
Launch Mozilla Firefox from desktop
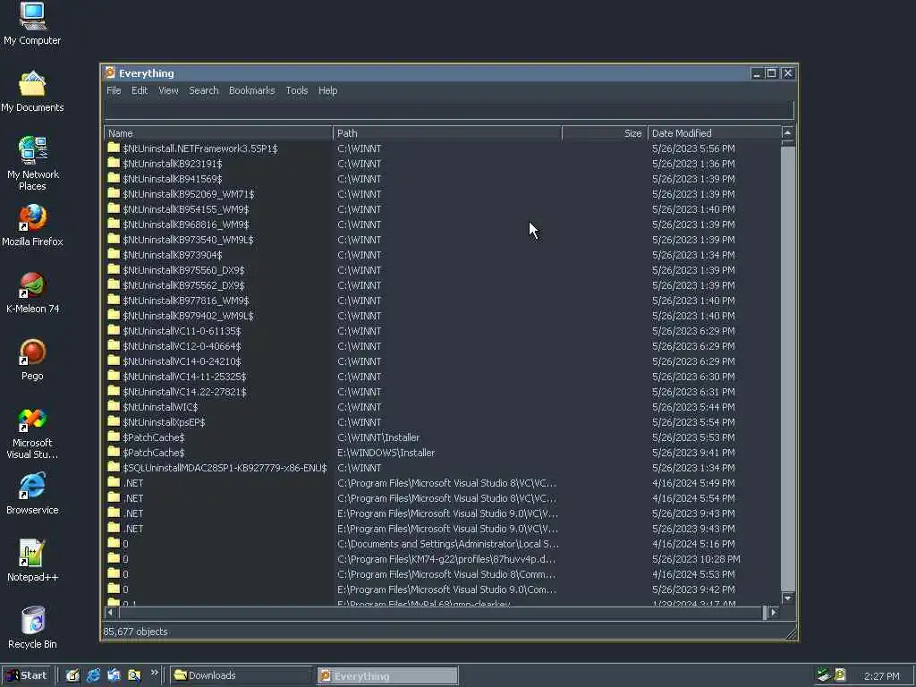point(32,225)
